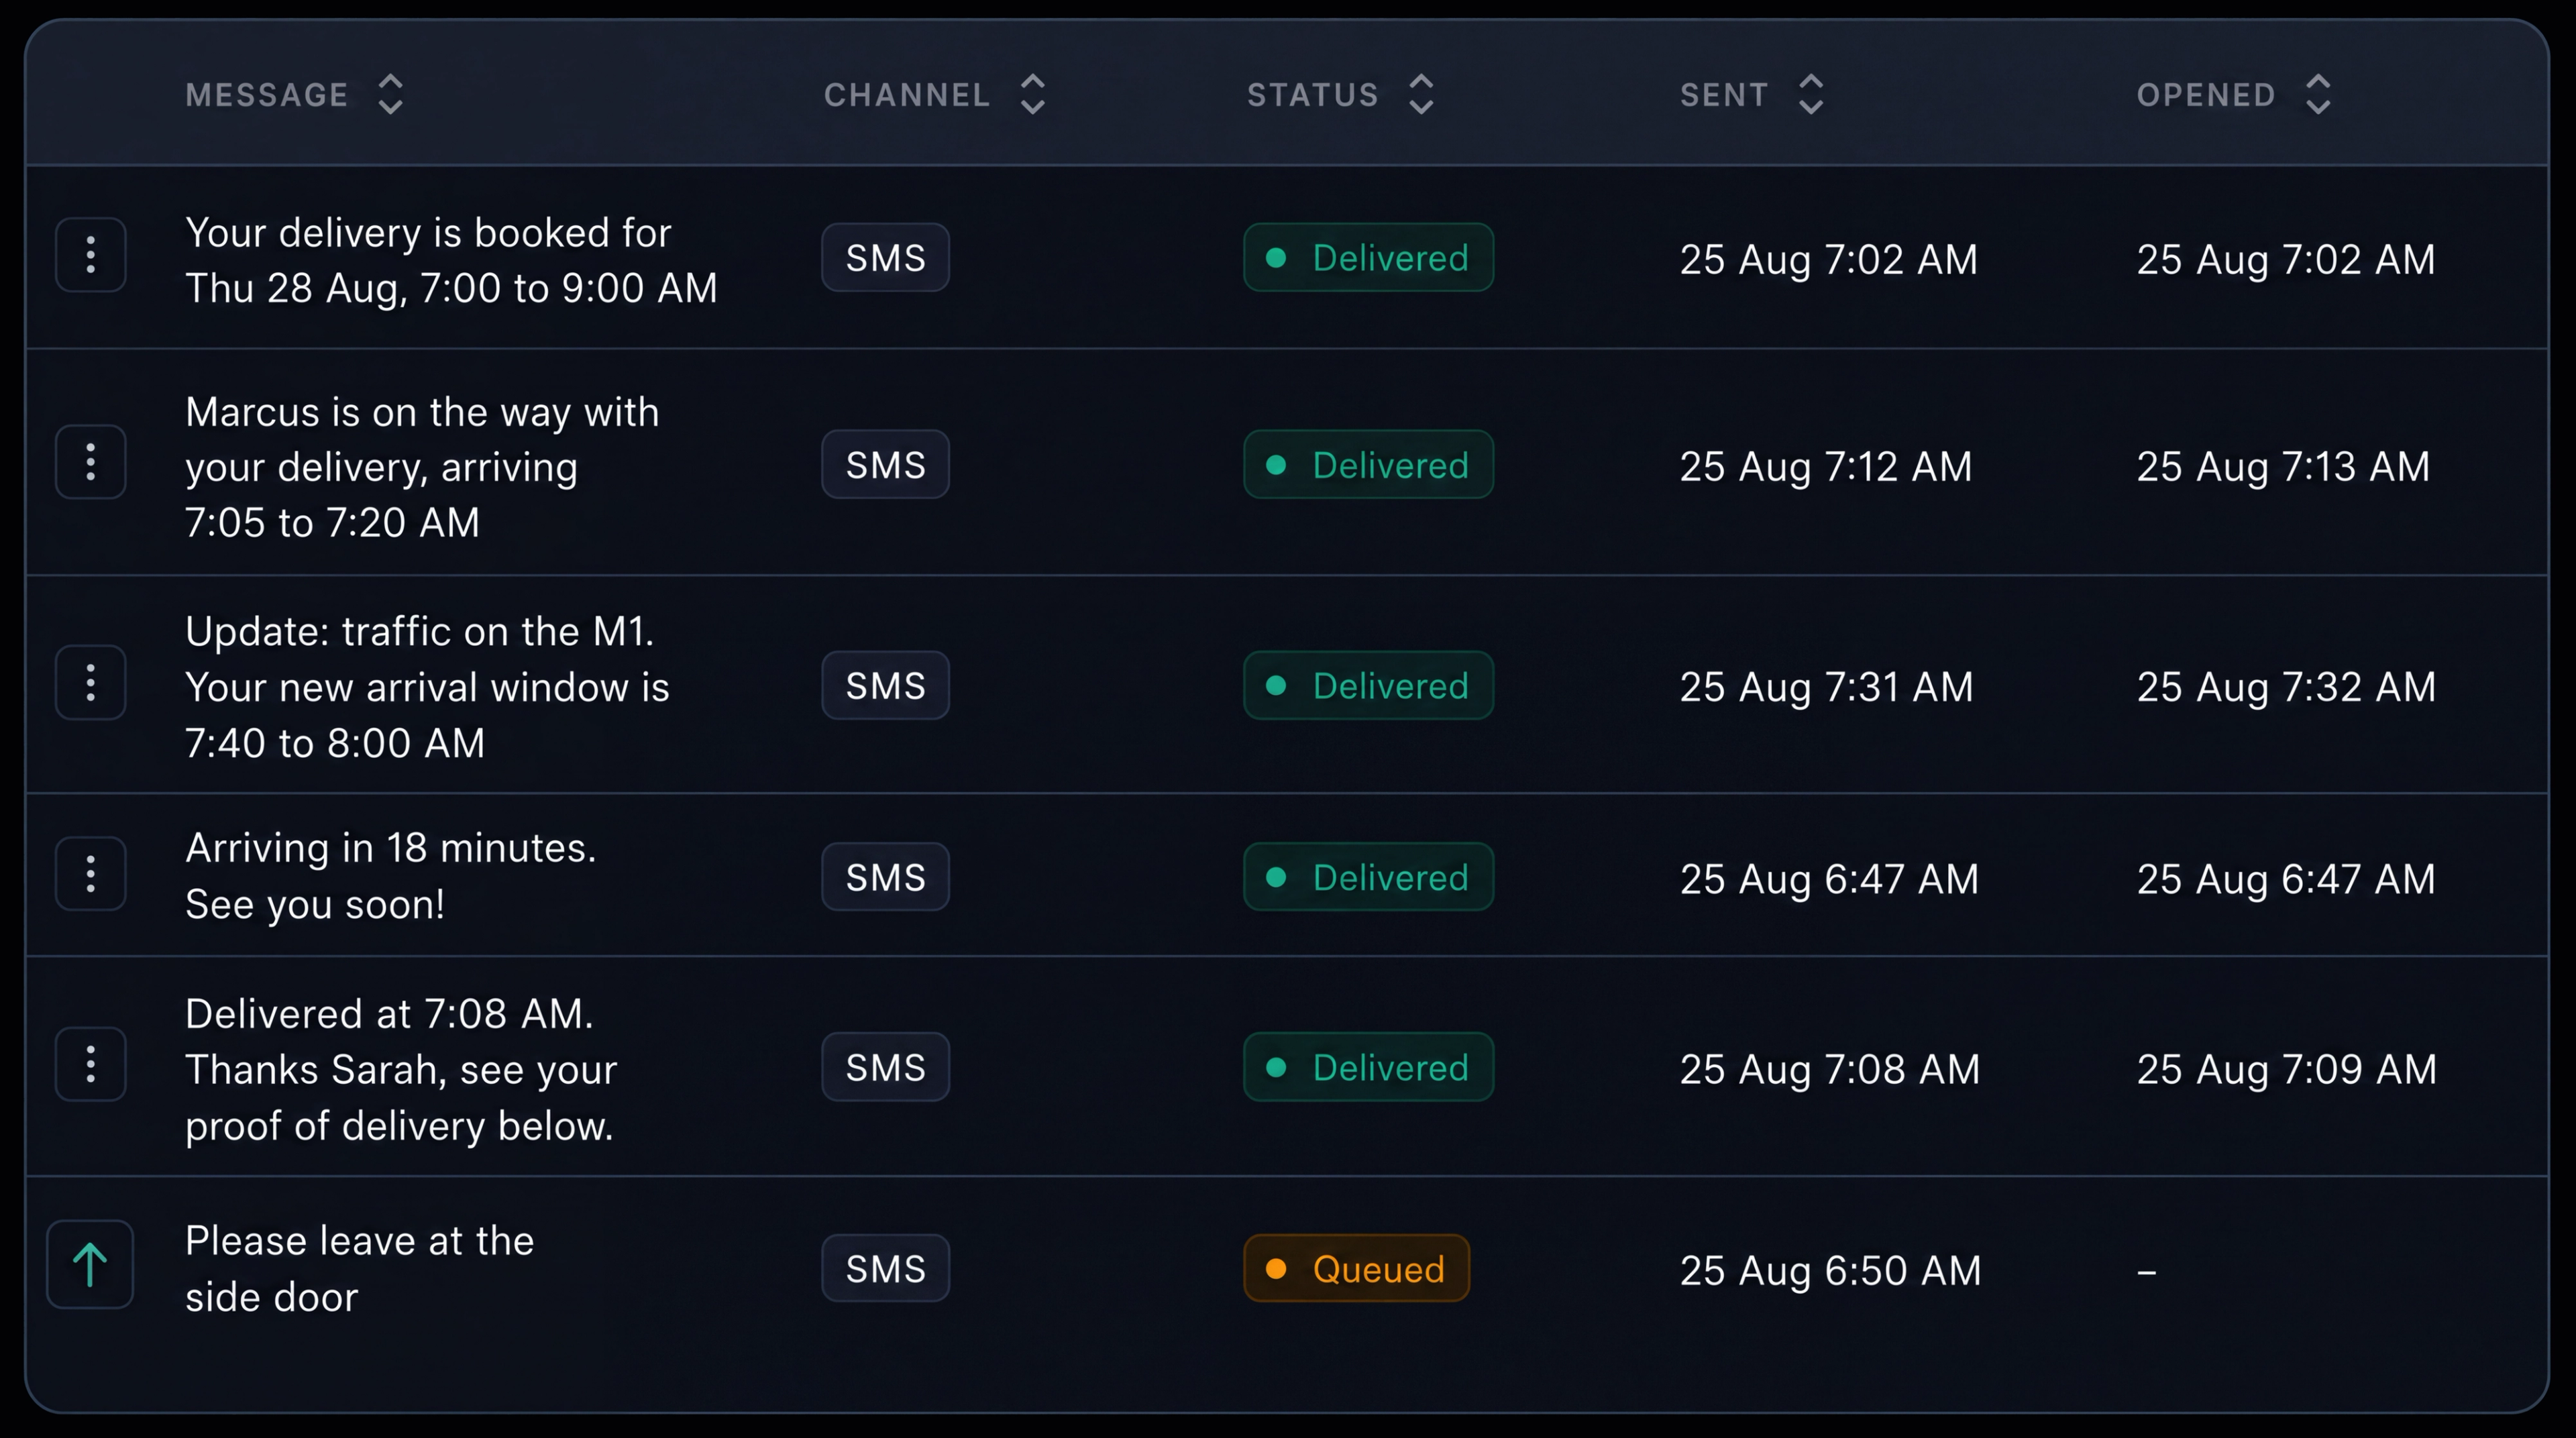This screenshot has width=2576, height=1438.
Task: Click Delivered status badge sent 25 Aug 7:12 AM
Action: pyautogui.click(x=1368, y=464)
